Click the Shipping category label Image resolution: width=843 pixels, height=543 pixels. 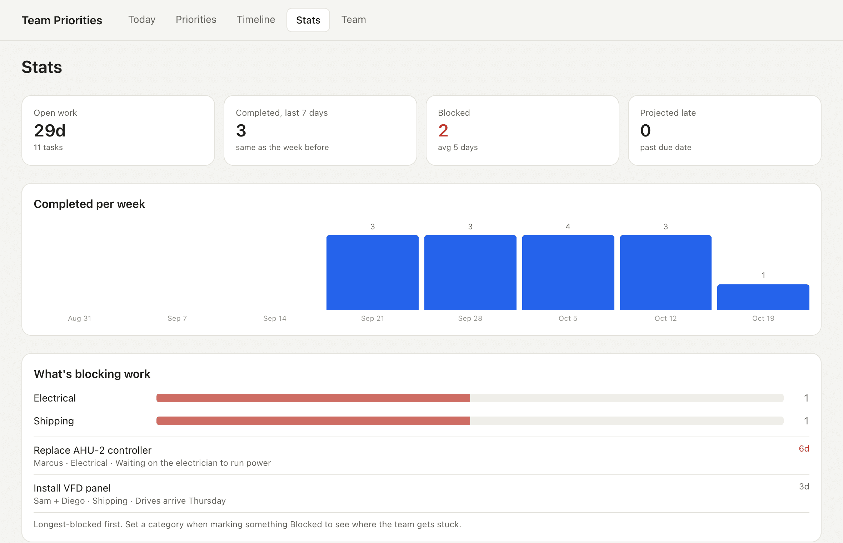[x=54, y=421]
